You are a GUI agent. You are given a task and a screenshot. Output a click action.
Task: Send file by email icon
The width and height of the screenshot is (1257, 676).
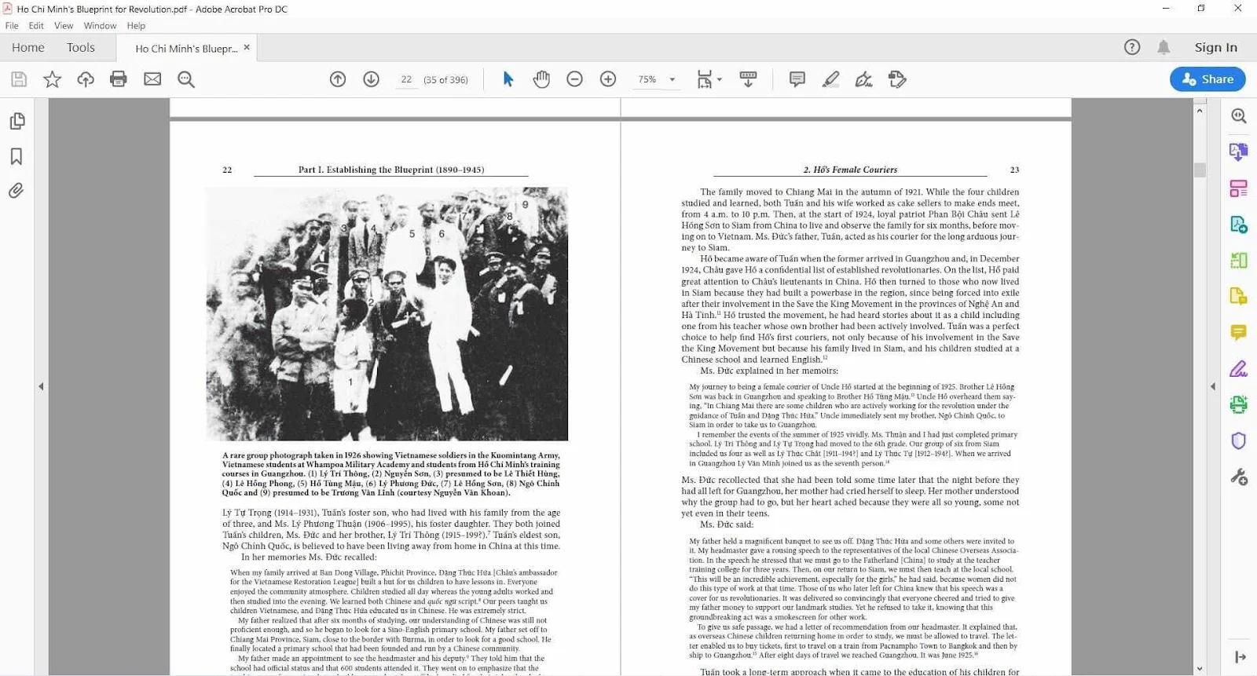[152, 79]
